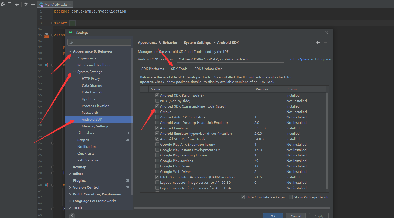Screen dimensions: 394x218
Task: Confirm settings with the OK button
Action: pyautogui.click(x=273, y=216)
